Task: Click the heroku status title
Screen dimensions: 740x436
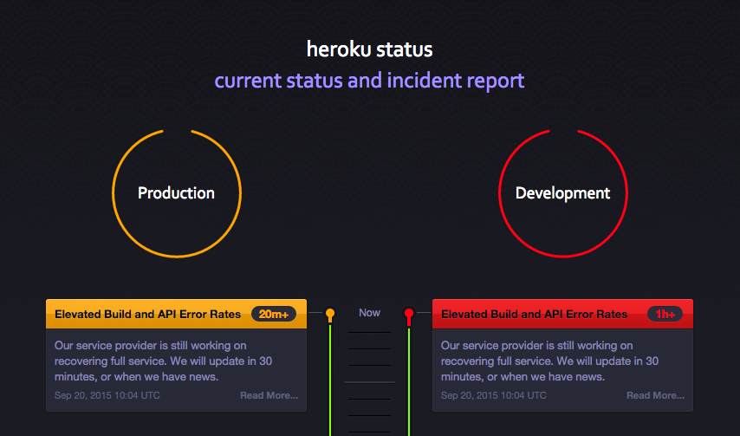Action: (369, 49)
